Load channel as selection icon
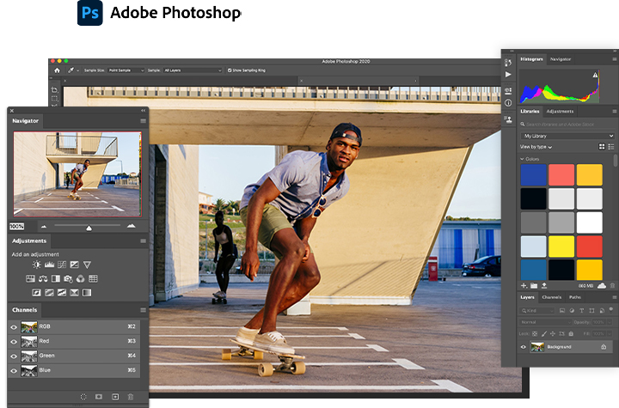619x408 pixels. pyautogui.click(x=83, y=396)
